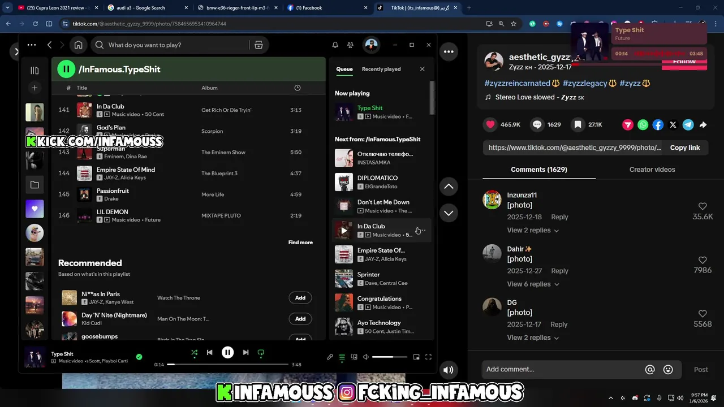Viewport: 724px width, 407px height.
Task: Share TikTok post to WhatsApp
Action: (x=643, y=125)
